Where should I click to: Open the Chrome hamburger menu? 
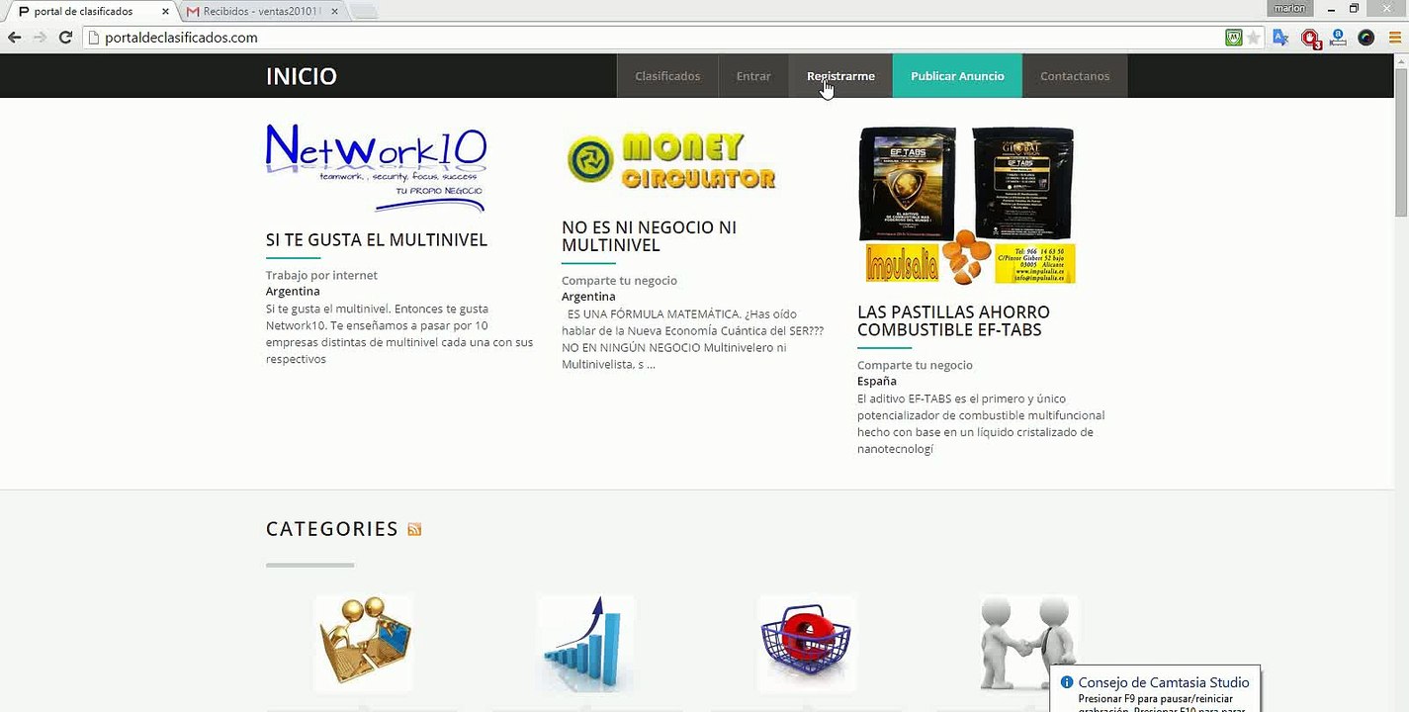click(x=1394, y=38)
